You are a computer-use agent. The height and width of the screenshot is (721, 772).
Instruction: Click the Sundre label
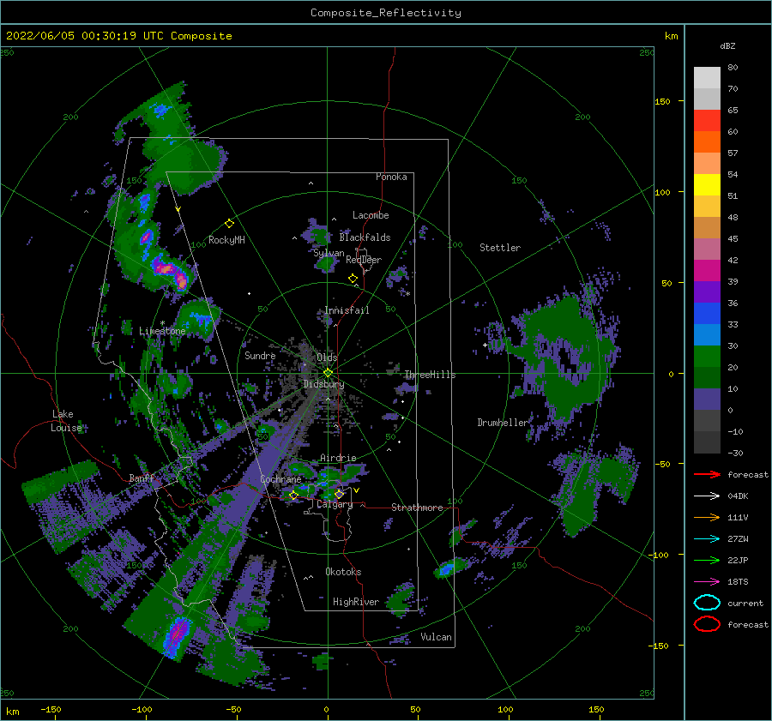260,355
